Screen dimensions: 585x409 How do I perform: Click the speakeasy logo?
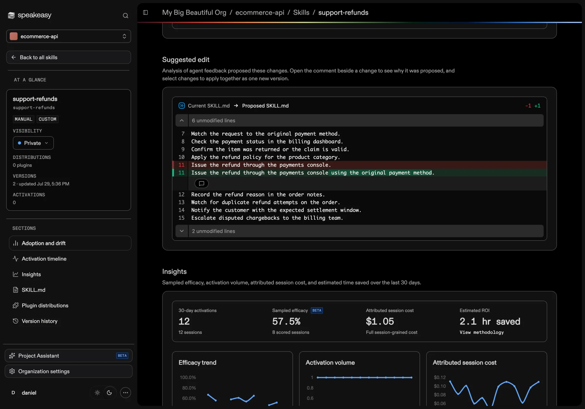[x=30, y=15]
